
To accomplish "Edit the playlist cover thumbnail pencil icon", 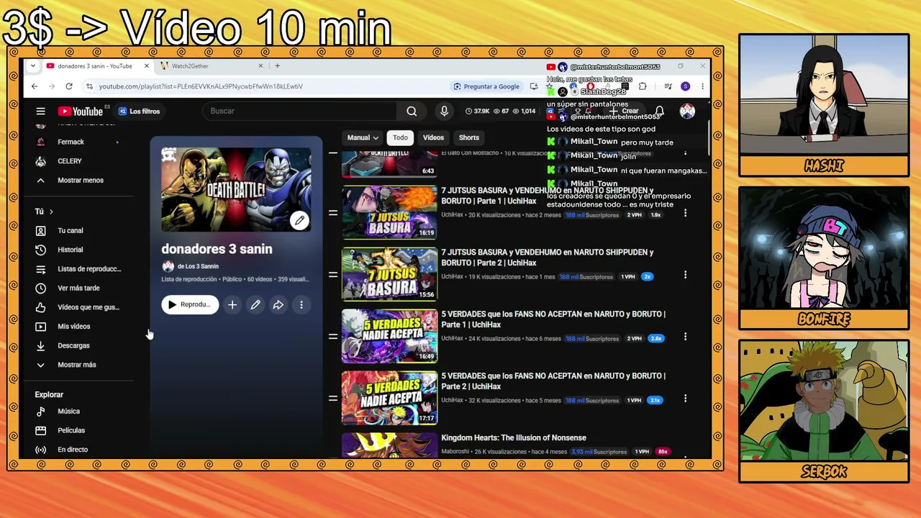I will point(299,220).
